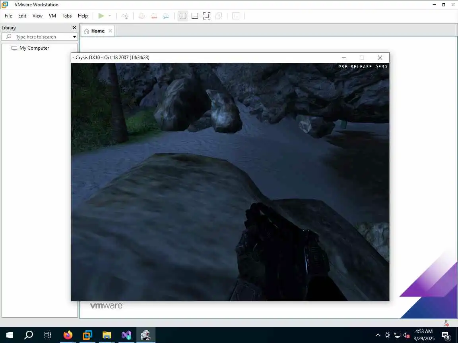The width and height of the screenshot is (458, 343).
Task: Click the Crysis game viewport
Action: (x=230, y=182)
